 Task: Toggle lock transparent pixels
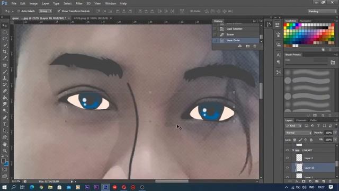(295, 140)
